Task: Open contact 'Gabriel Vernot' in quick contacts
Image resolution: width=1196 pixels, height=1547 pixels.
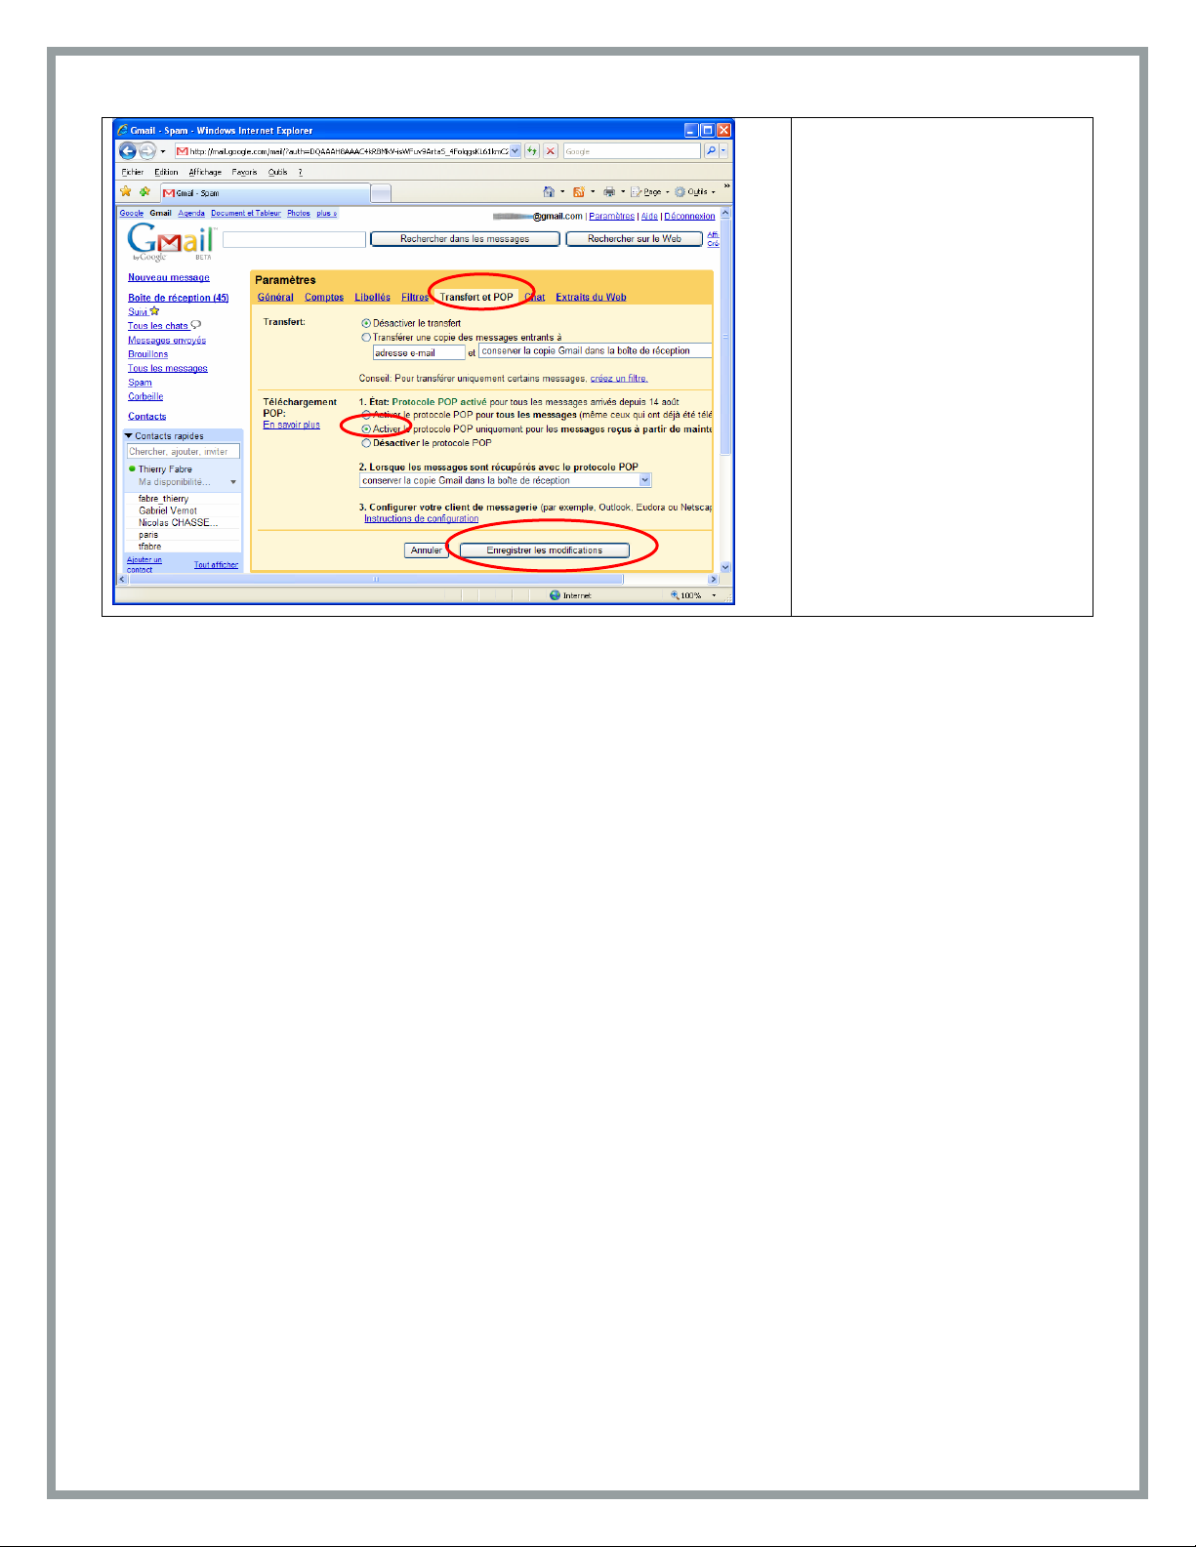Action: pos(168,510)
